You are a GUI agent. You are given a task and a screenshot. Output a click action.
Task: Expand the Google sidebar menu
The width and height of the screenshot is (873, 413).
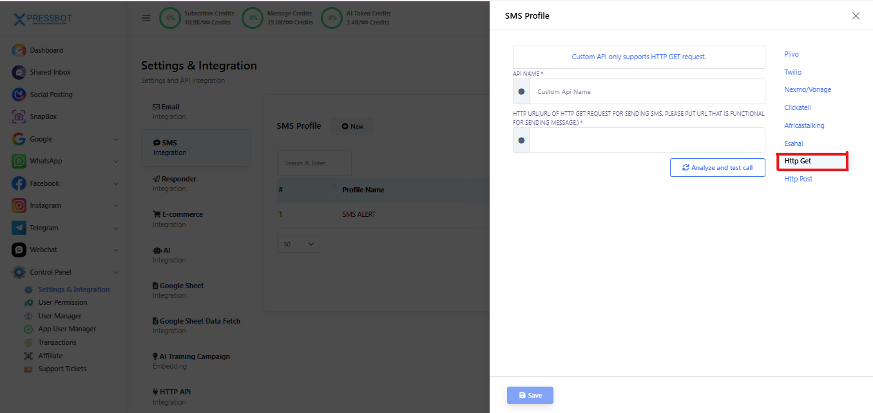click(x=116, y=139)
